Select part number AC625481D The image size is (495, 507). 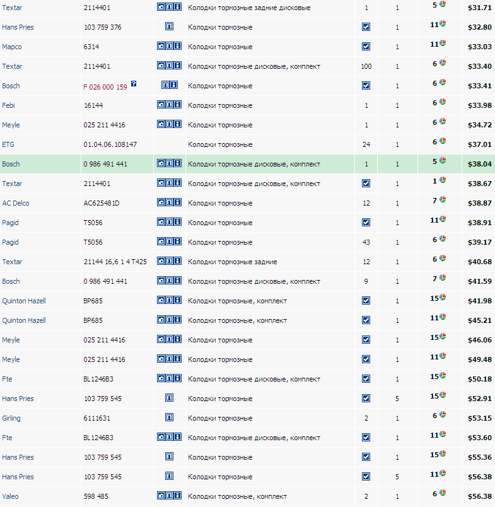pos(102,203)
